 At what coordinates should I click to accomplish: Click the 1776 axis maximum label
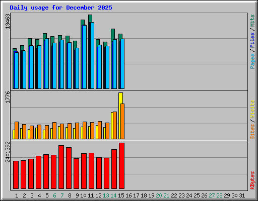click(8, 97)
